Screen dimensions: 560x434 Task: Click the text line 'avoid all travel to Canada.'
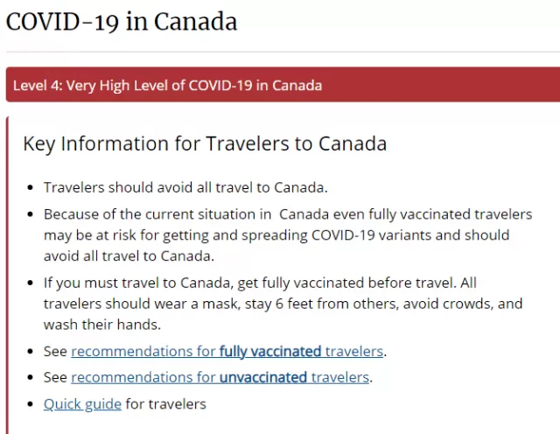pos(129,256)
